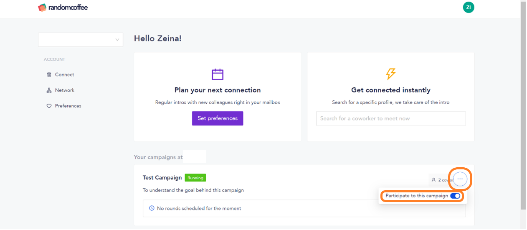Go to Network in sidebar
Viewport: 527px width, 230px height.
64,90
